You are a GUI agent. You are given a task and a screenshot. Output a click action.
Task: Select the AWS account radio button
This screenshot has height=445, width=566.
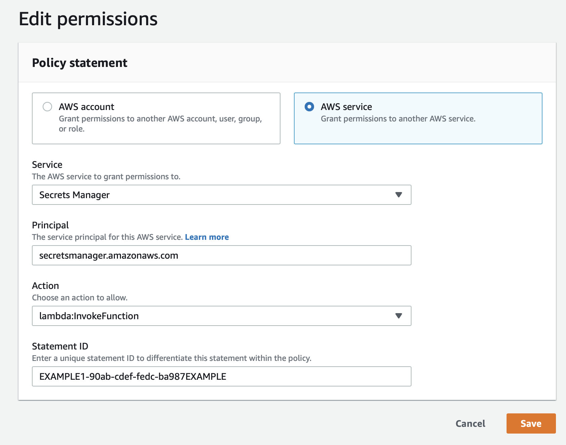coord(47,107)
